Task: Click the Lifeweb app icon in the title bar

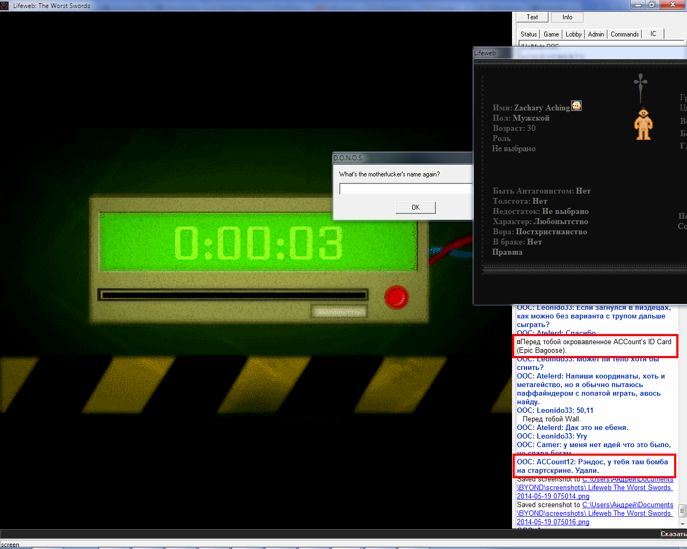Action: pos(5,5)
